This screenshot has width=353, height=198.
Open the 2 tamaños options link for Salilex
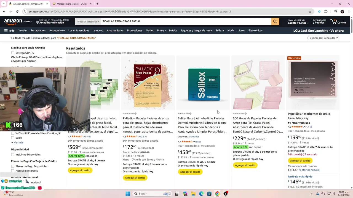pyautogui.click(x=194, y=137)
